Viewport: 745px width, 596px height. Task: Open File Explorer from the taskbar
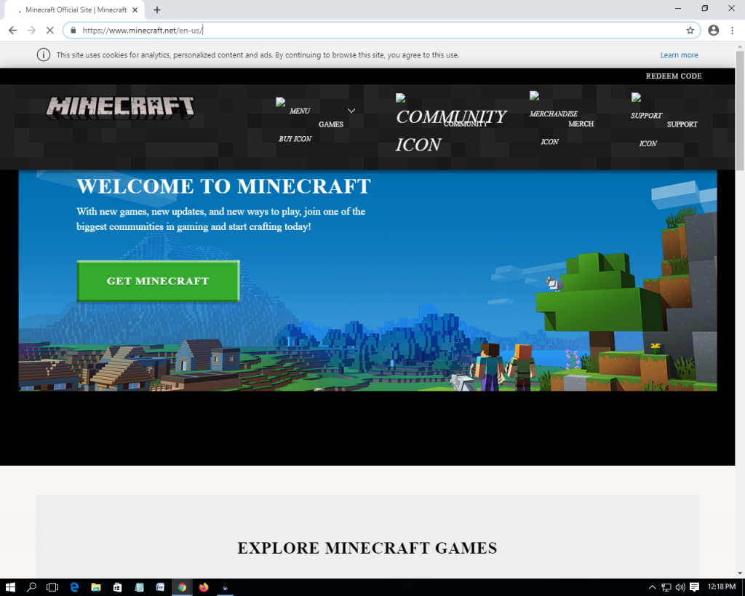96,587
